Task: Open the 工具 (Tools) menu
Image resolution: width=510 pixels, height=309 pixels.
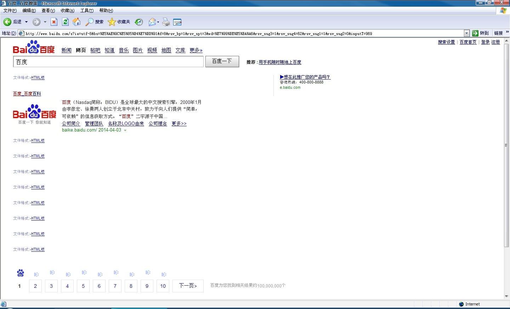Action: (x=87, y=11)
